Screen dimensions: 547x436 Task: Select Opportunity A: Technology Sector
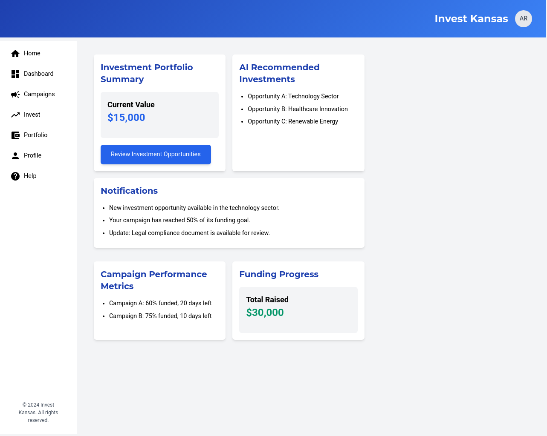(x=293, y=96)
